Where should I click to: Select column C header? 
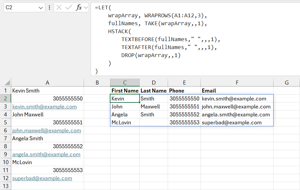pos(125,83)
